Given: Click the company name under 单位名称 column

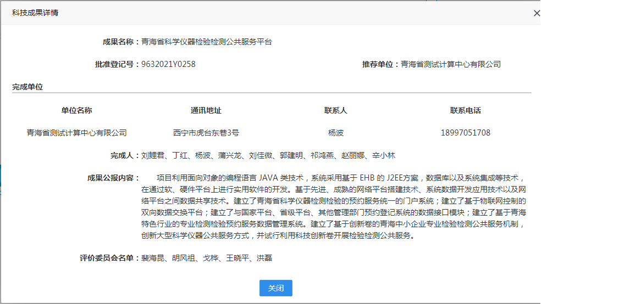Looking at the screenshot, I should (x=76, y=133).
